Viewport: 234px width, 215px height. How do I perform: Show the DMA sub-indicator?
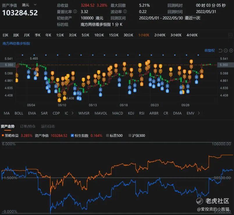[x=177, y=113]
